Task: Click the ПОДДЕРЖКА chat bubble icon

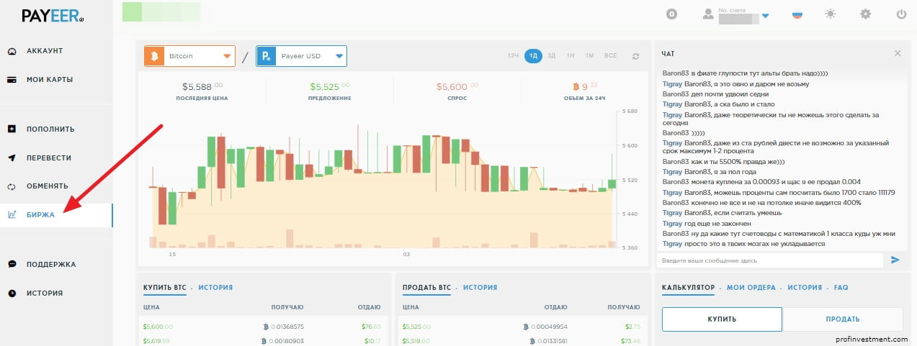Action: pyautogui.click(x=12, y=264)
